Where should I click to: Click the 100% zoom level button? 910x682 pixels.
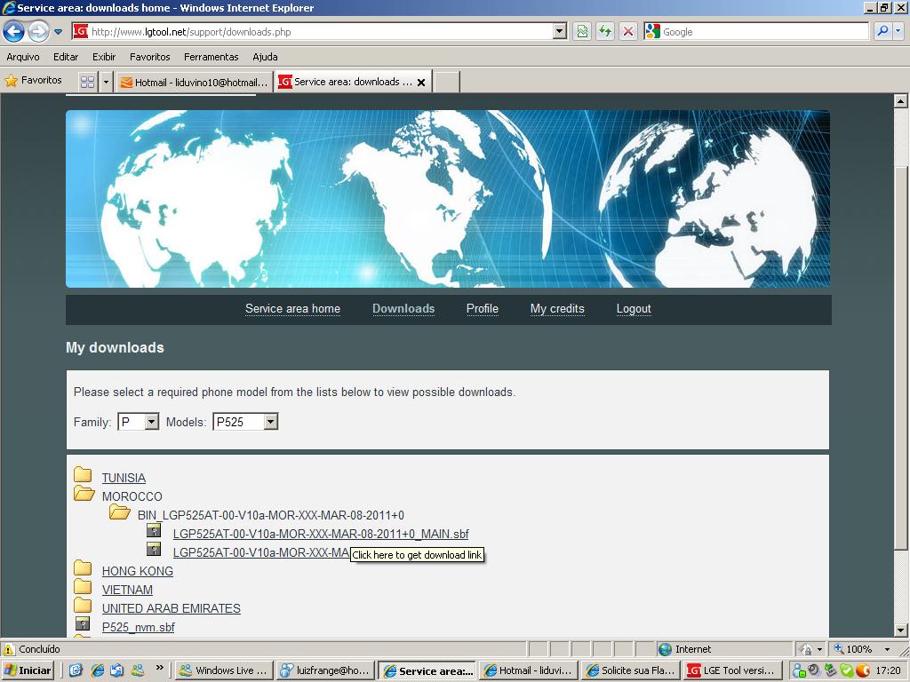click(852, 649)
